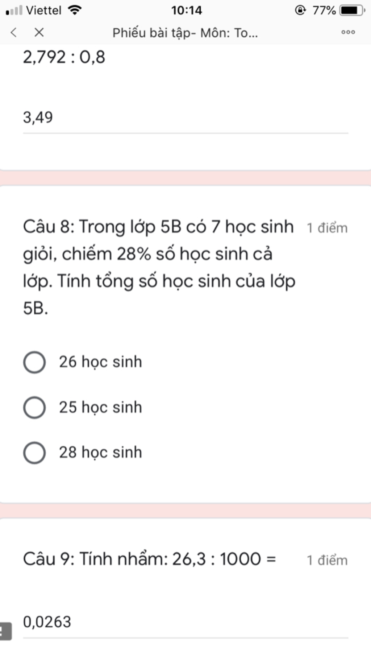Tap the battery indicator icon
The width and height of the screenshot is (371, 660).
[352, 10]
